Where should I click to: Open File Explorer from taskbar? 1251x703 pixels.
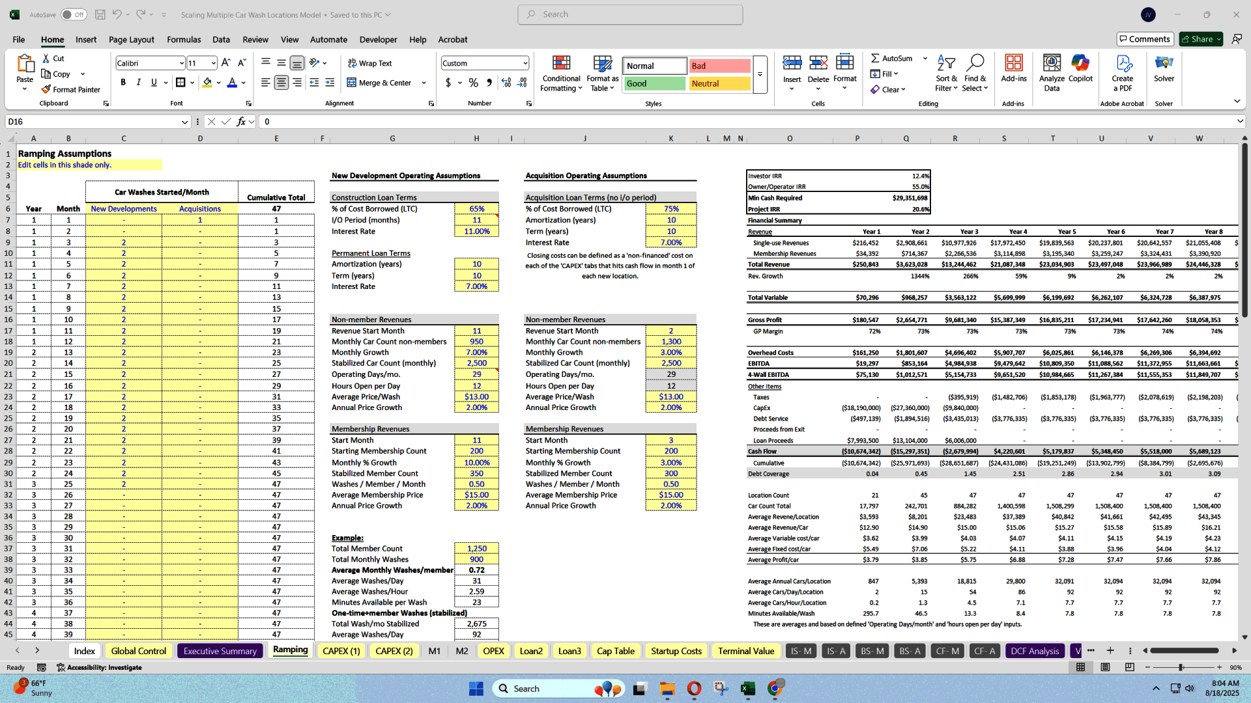tap(667, 689)
